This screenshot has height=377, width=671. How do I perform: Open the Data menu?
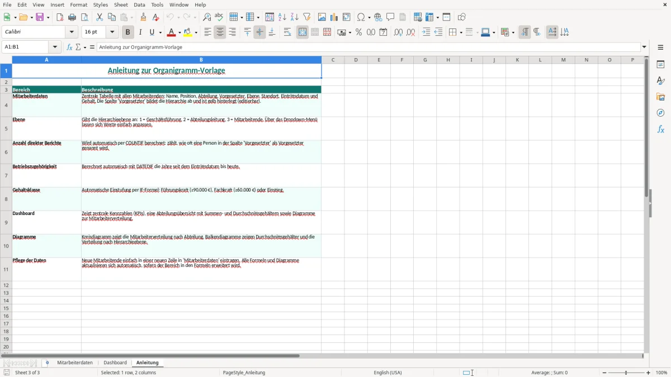coord(139,4)
